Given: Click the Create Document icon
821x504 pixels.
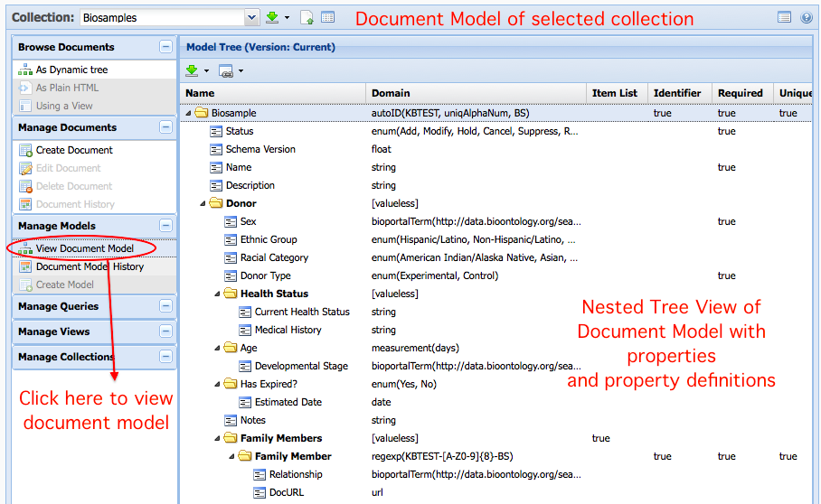Looking at the screenshot, I should (x=25, y=150).
